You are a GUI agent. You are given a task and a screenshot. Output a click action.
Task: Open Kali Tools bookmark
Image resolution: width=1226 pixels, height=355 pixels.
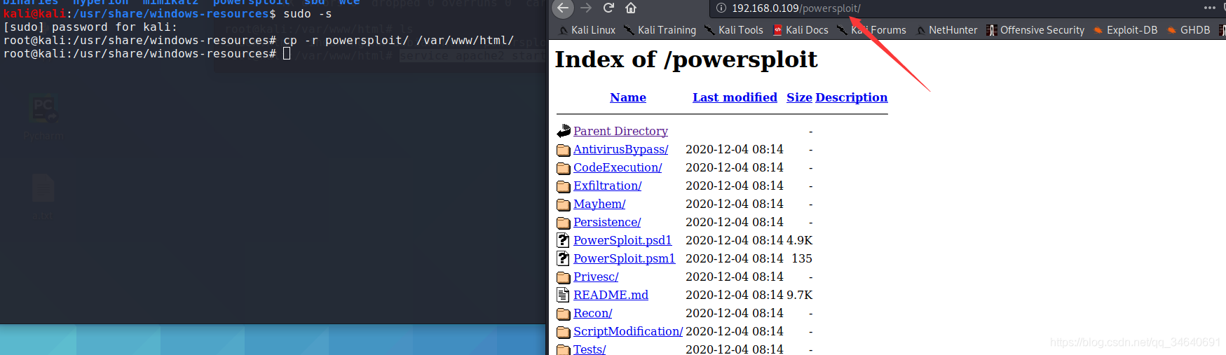[734, 30]
